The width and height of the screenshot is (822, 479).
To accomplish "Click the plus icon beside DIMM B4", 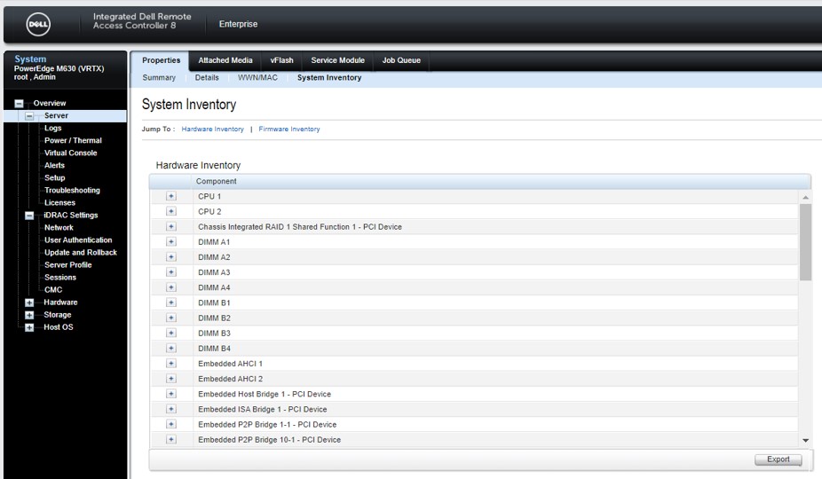I will (x=171, y=349).
